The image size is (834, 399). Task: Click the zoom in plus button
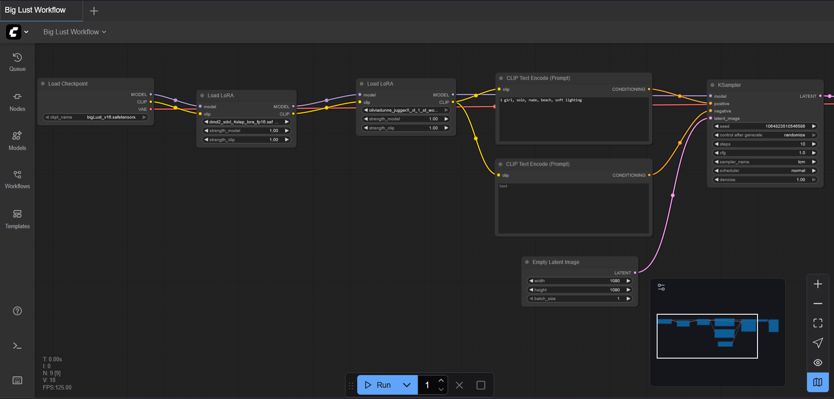pyautogui.click(x=817, y=284)
